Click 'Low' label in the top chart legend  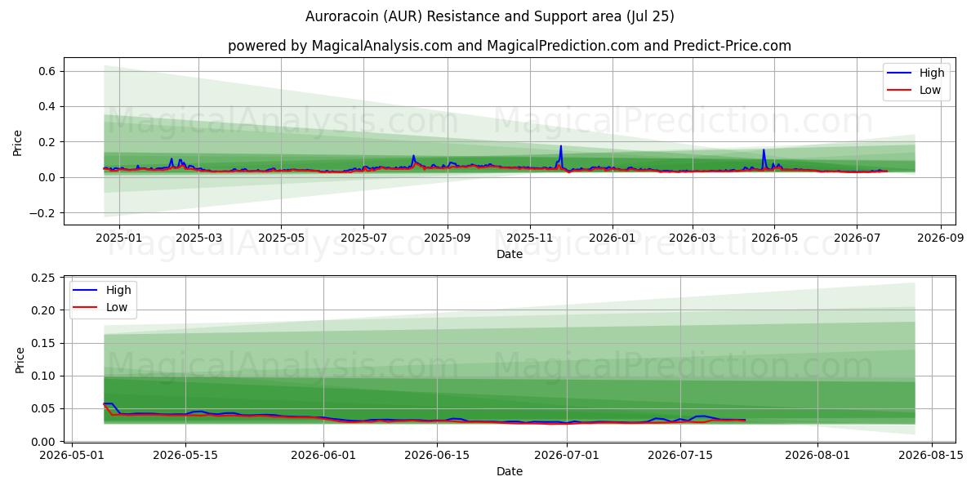coord(930,91)
